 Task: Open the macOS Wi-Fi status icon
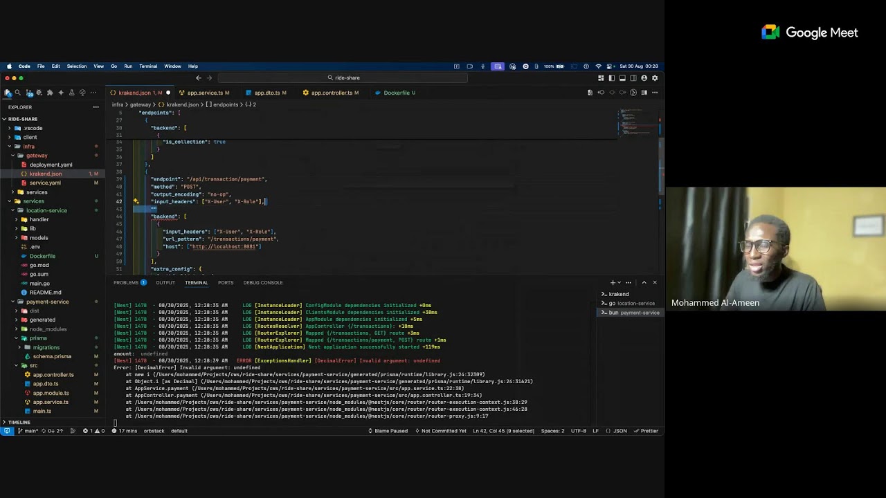click(x=599, y=66)
